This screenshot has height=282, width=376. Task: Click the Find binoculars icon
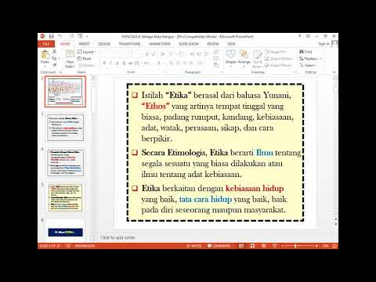click(302, 52)
